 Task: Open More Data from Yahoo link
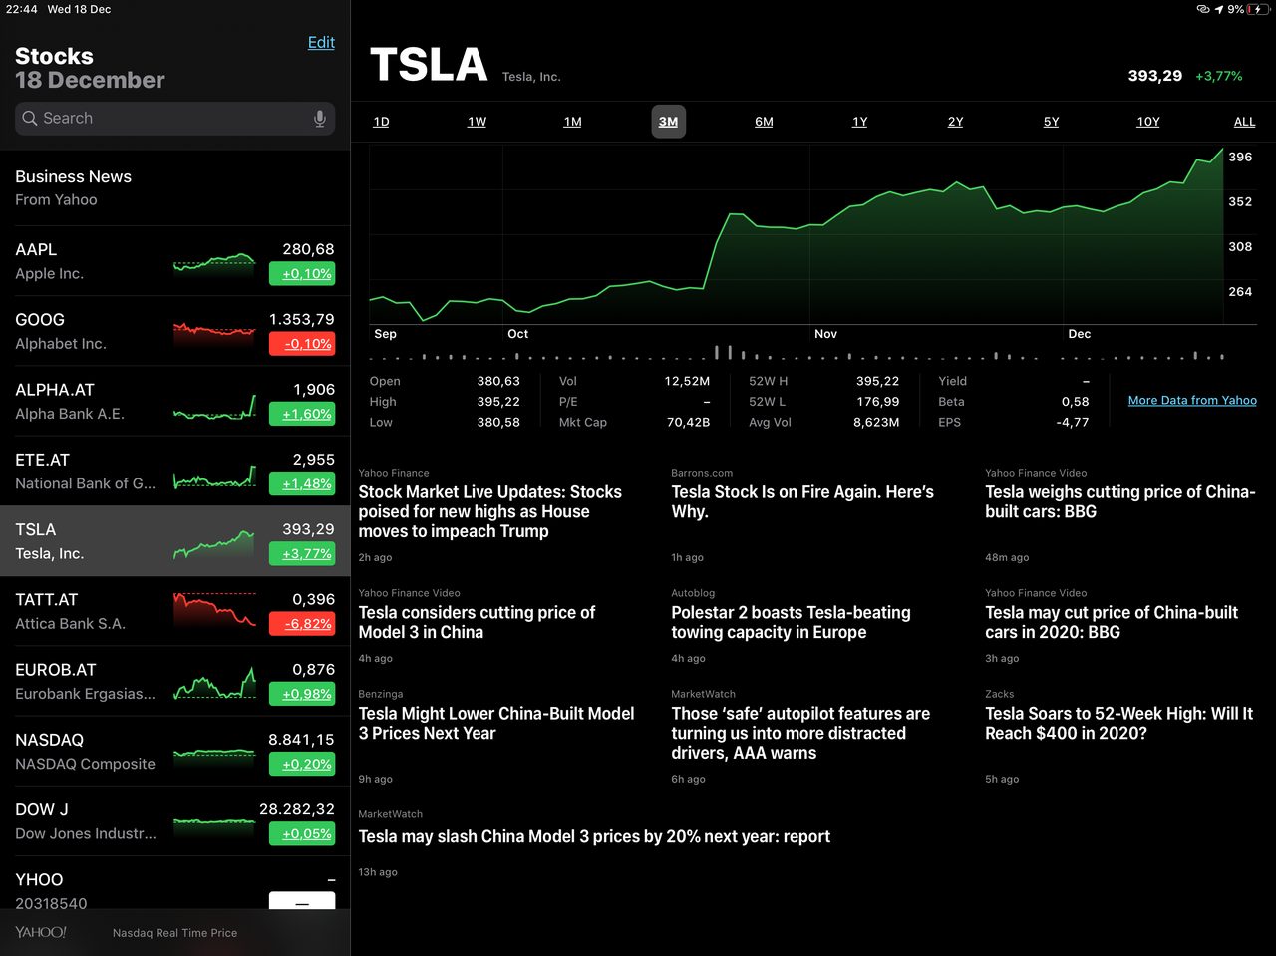1192,400
